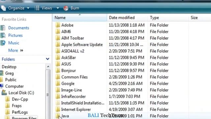Open Pictures favorite link
211x119 pixels.
tap(15, 35)
